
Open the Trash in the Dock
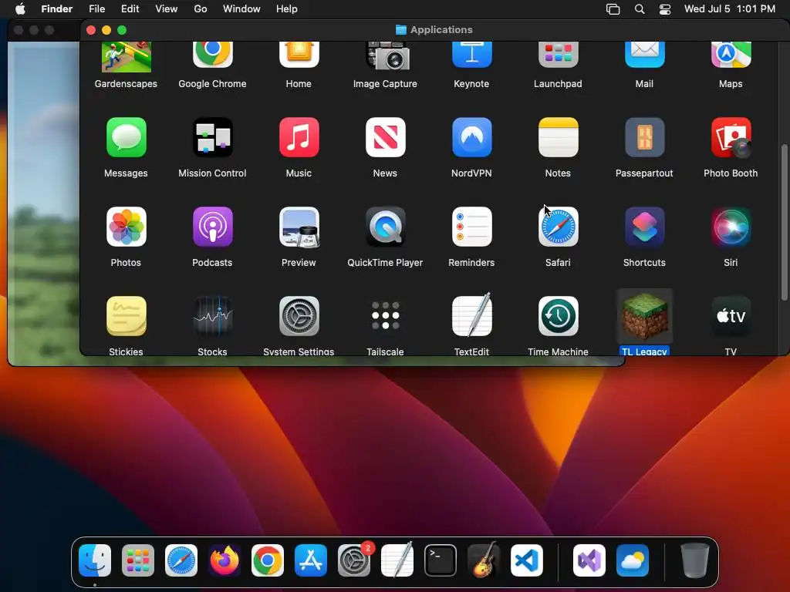click(x=695, y=560)
